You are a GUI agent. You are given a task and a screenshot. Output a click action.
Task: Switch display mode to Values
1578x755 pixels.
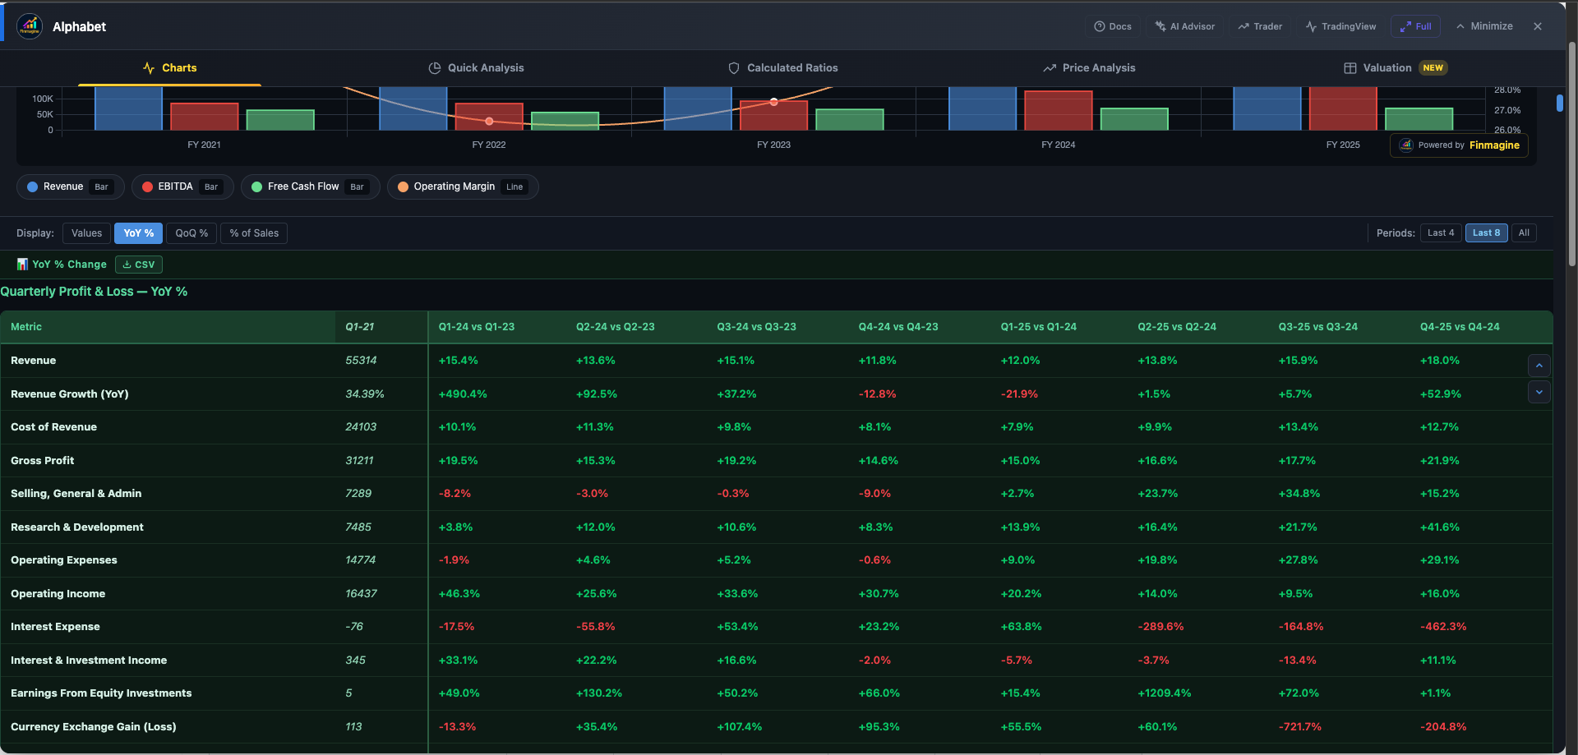(86, 232)
